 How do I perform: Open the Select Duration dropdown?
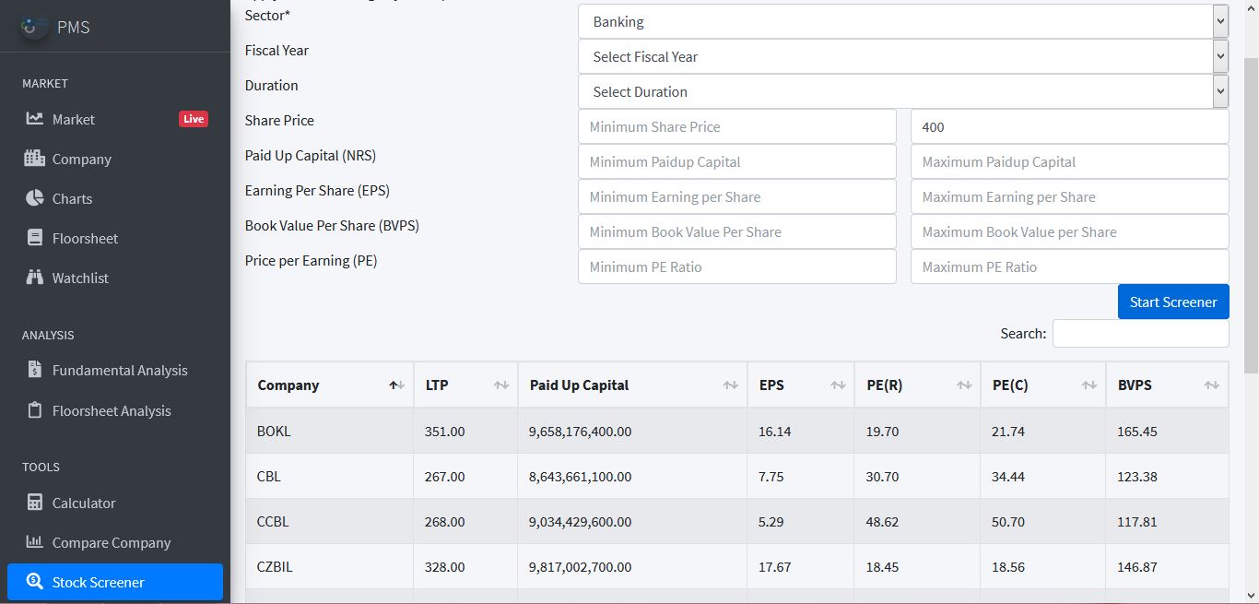coord(902,91)
